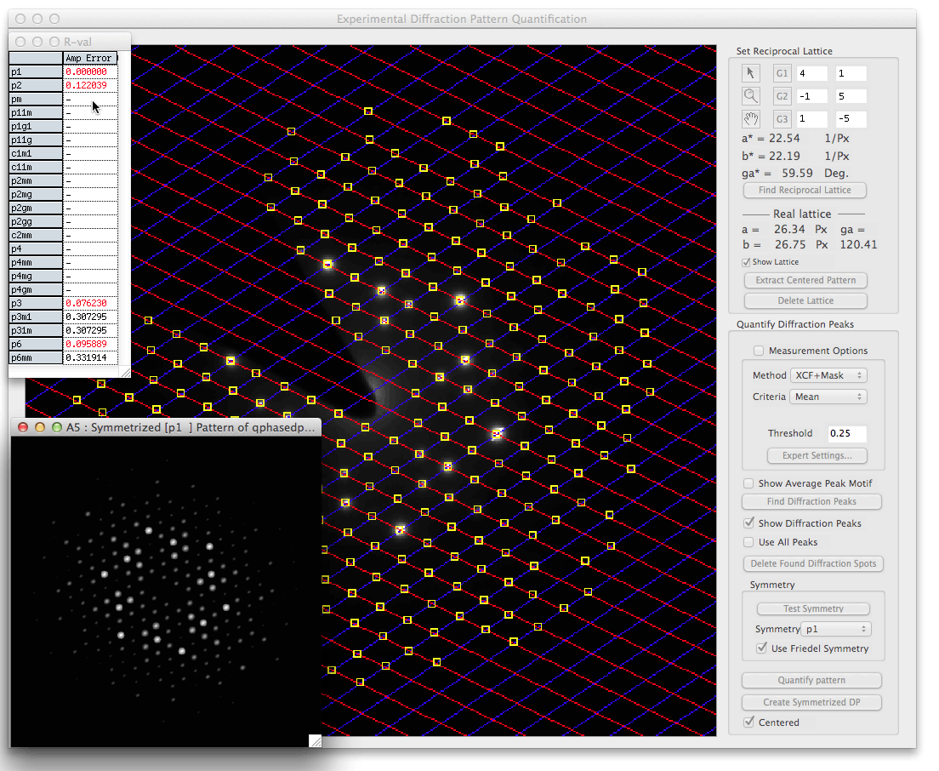Click the G3 vector button
Screen dimensions: 939x771
[x=782, y=118]
